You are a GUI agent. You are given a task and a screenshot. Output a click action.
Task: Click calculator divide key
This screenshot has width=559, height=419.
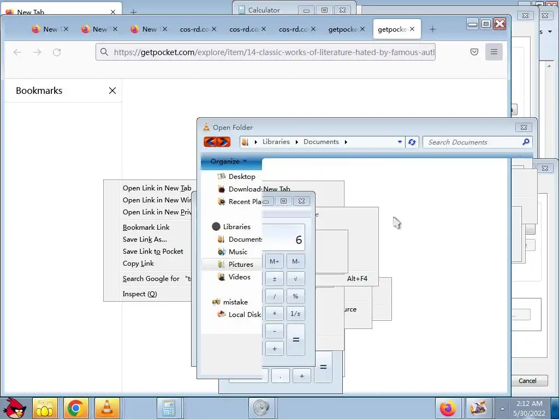[275, 296]
